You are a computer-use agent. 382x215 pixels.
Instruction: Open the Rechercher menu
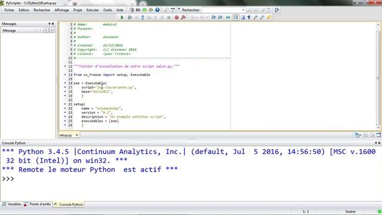[42, 10]
